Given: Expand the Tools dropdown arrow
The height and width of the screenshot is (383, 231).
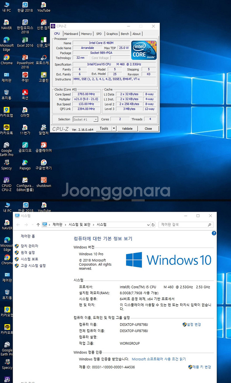Looking at the screenshot, I should 114,128.
